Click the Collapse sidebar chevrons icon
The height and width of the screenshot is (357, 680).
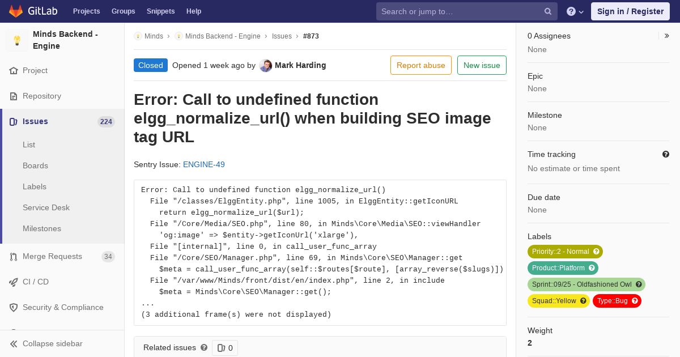[14, 344]
